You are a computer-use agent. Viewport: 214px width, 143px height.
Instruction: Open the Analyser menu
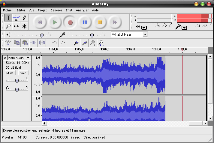82,10
